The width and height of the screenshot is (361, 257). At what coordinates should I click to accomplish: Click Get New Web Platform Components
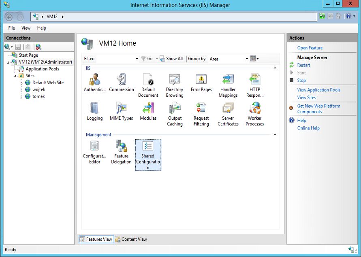318,109
